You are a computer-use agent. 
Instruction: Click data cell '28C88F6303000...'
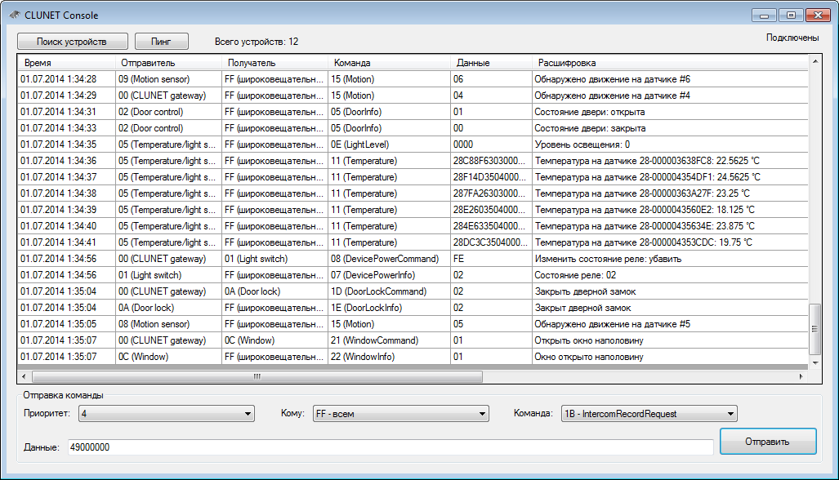[489, 161]
